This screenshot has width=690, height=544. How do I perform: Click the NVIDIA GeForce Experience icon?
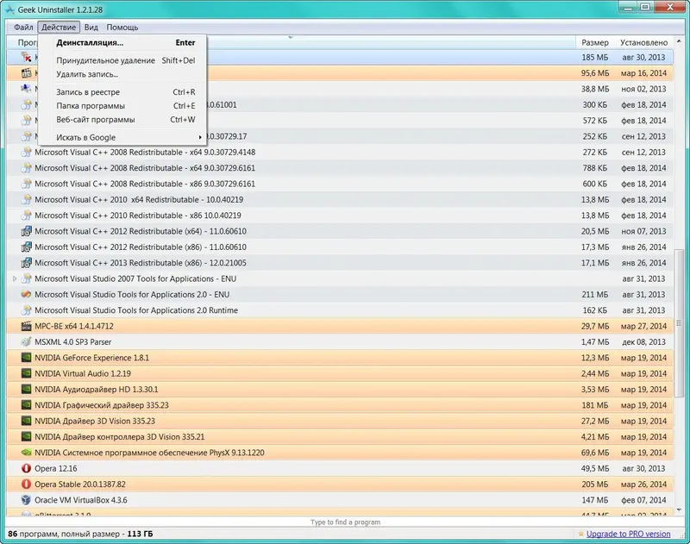pyautogui.click(x=26, y=358)
